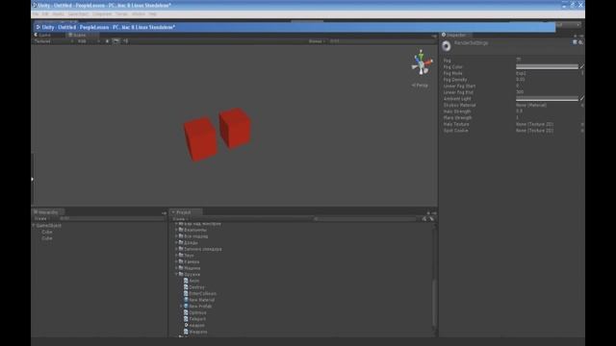Collapse the GameObject parent in Hierarchy
The image size is (616, 346).
[34, 226]
